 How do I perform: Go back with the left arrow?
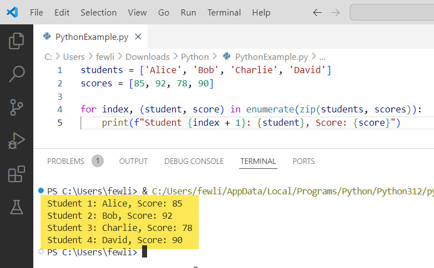(317, 12)
